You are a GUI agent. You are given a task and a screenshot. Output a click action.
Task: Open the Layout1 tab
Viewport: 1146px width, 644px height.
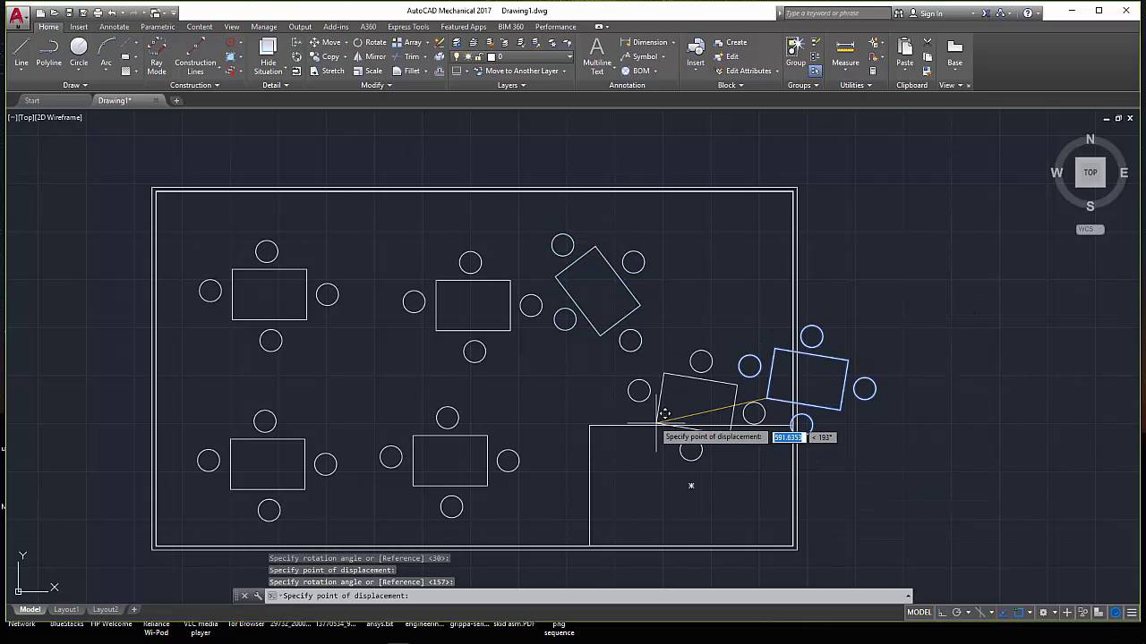coord(66,610)
